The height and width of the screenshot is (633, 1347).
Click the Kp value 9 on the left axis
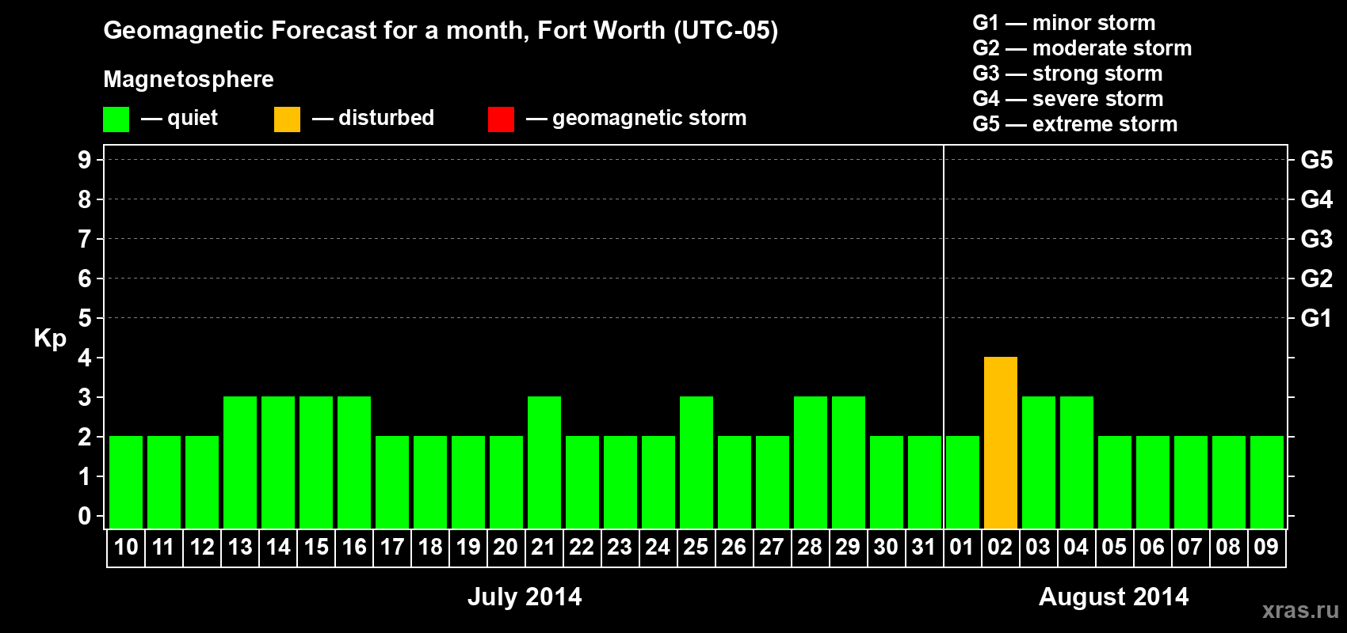pos(85,160)
